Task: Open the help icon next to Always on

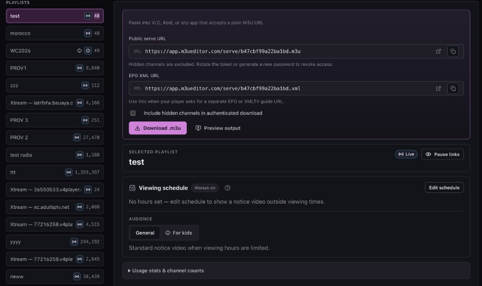Action: [227, 188]
